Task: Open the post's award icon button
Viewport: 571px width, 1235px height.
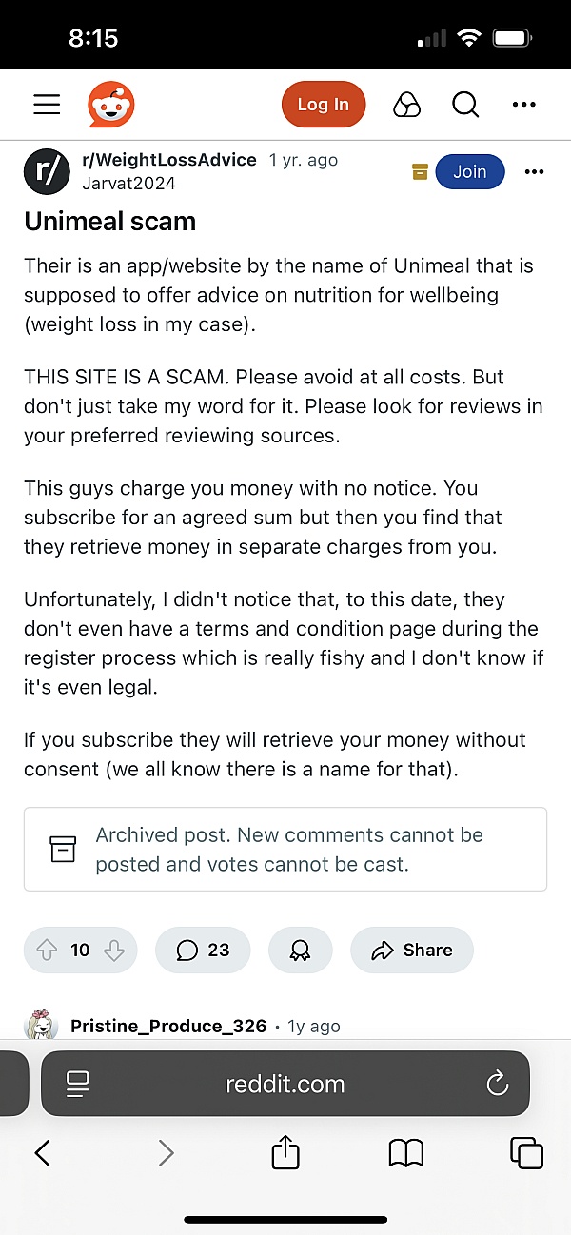Action: (301, 950)
